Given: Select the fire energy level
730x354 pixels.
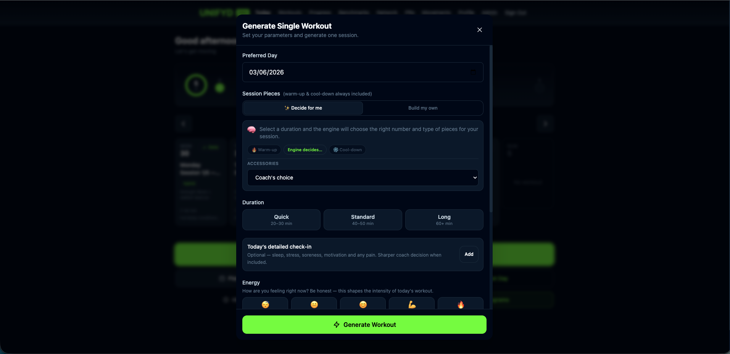Looking at the screenshot, I should pyautogui.click(x=461, y=304).
